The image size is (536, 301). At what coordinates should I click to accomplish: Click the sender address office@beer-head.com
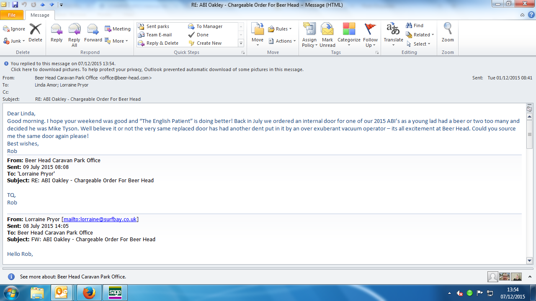pyautogui.click(x=126, y=78)
